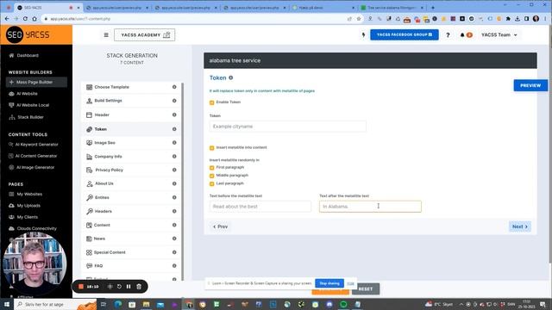
Task: Click the Text after the metatitle field
Action: [x=370, y=207]
